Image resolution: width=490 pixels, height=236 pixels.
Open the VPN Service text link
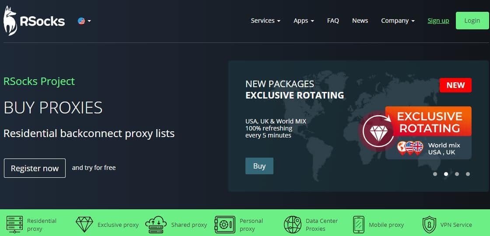point(456,225)
